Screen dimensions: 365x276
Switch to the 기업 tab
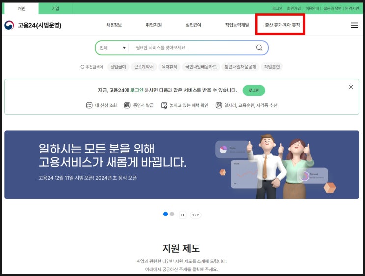(x=56, y=9)
